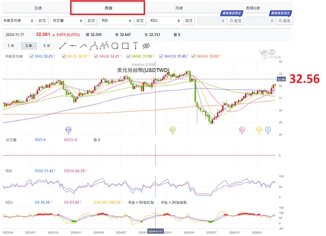Select the 5 年 range button

47,46
